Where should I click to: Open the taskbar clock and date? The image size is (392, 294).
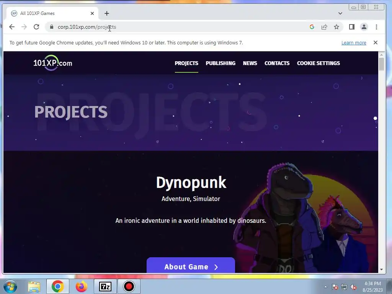[372, 287]
